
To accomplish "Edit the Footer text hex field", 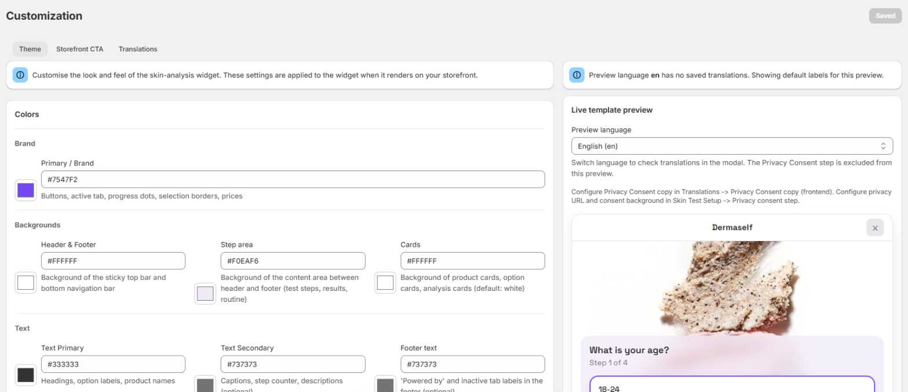I will tap(473, 364).
